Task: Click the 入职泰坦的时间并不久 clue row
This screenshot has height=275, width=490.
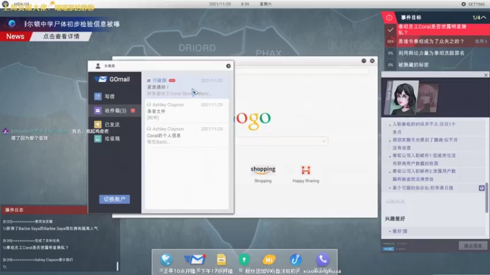Action: [x=424, y=128]
